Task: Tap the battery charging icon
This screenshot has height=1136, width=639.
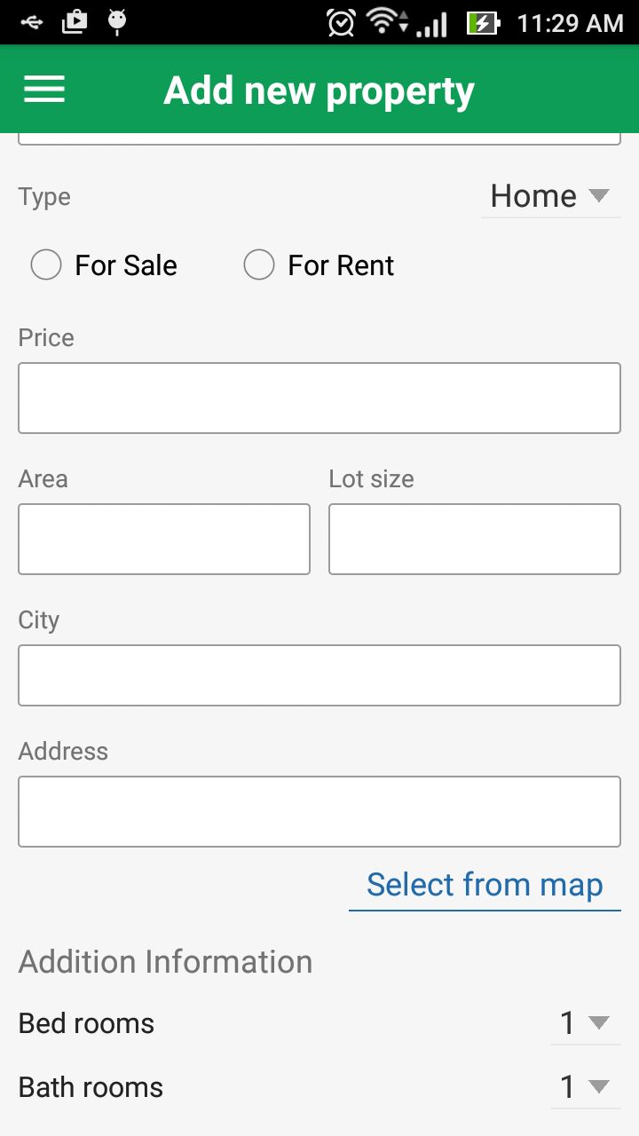Action: point(484,22)
